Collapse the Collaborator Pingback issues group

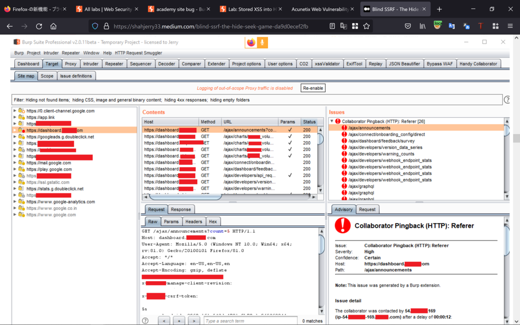point(332,121)
